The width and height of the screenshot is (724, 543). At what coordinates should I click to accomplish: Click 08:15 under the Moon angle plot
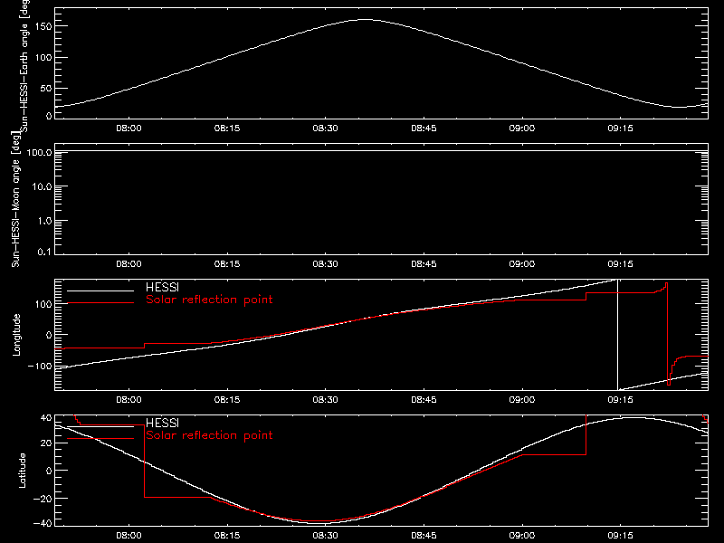point(227,264)
